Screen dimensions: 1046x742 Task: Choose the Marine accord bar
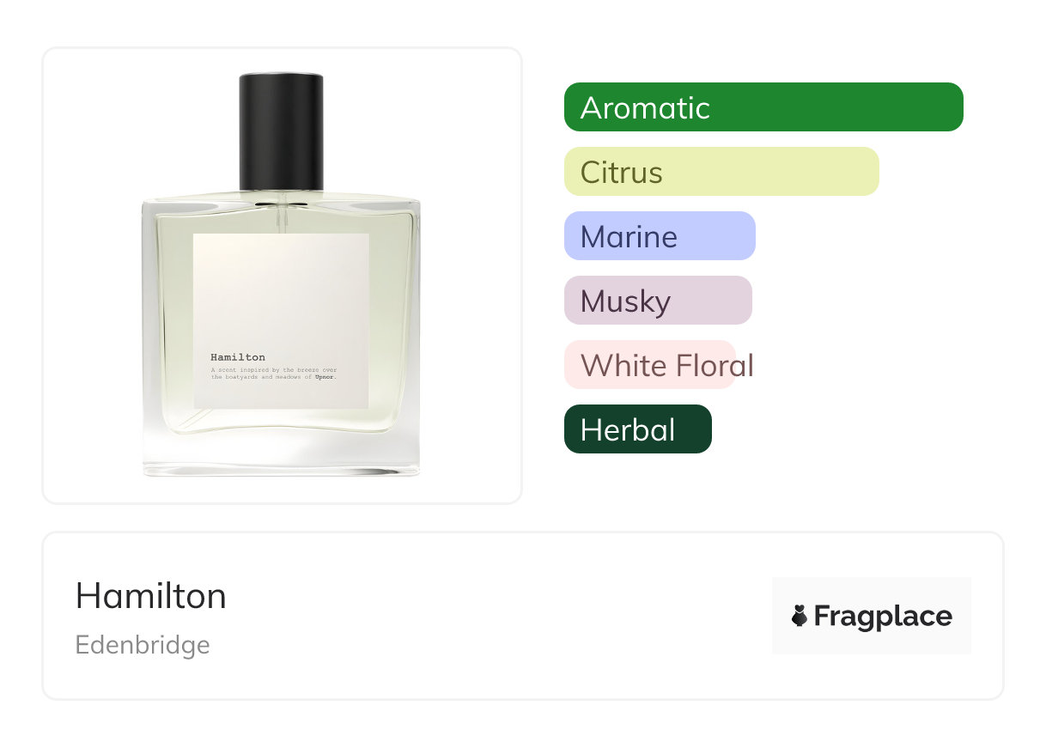coord(660,236)
